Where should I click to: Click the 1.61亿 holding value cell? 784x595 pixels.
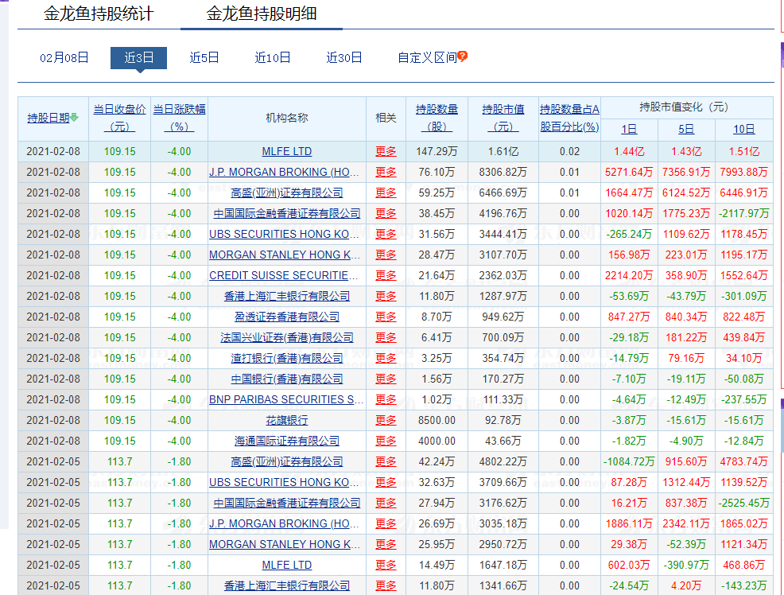(503, 151)
